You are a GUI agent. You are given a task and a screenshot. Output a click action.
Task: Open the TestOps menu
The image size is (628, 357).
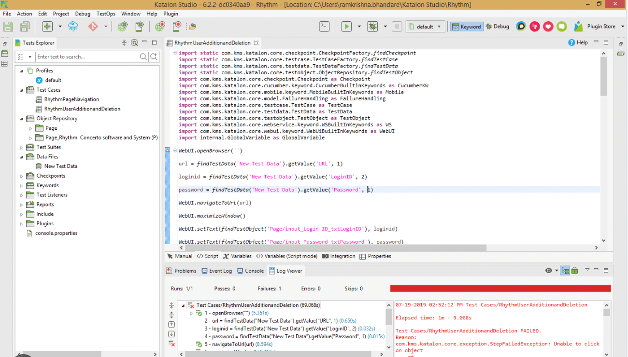(x=106, y=14)
